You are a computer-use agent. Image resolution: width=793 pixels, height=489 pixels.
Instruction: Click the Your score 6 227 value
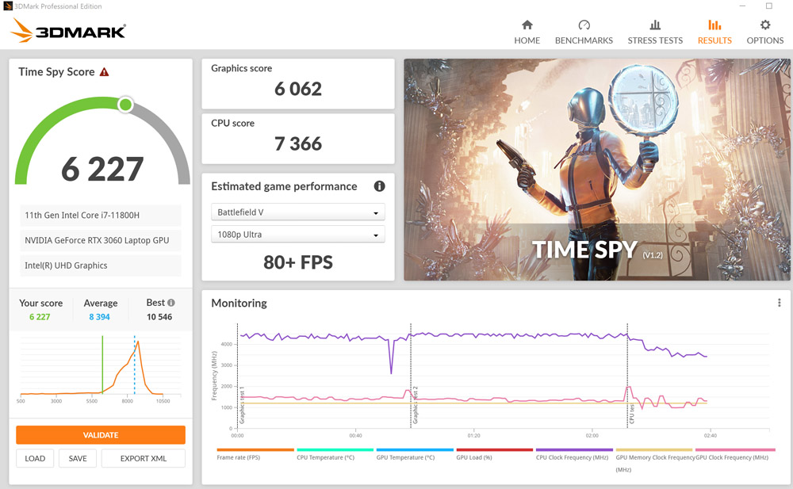pos(40,316)
